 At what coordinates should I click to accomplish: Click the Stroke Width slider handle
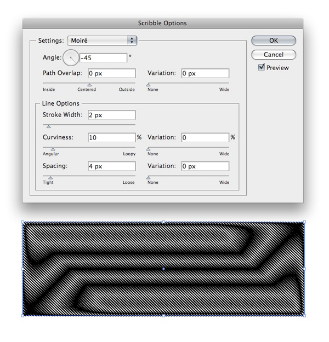[49, 126]
